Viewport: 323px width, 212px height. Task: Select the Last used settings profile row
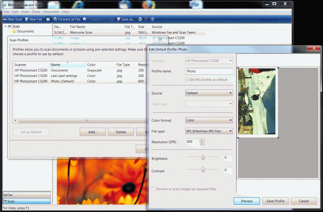[80, 76]
